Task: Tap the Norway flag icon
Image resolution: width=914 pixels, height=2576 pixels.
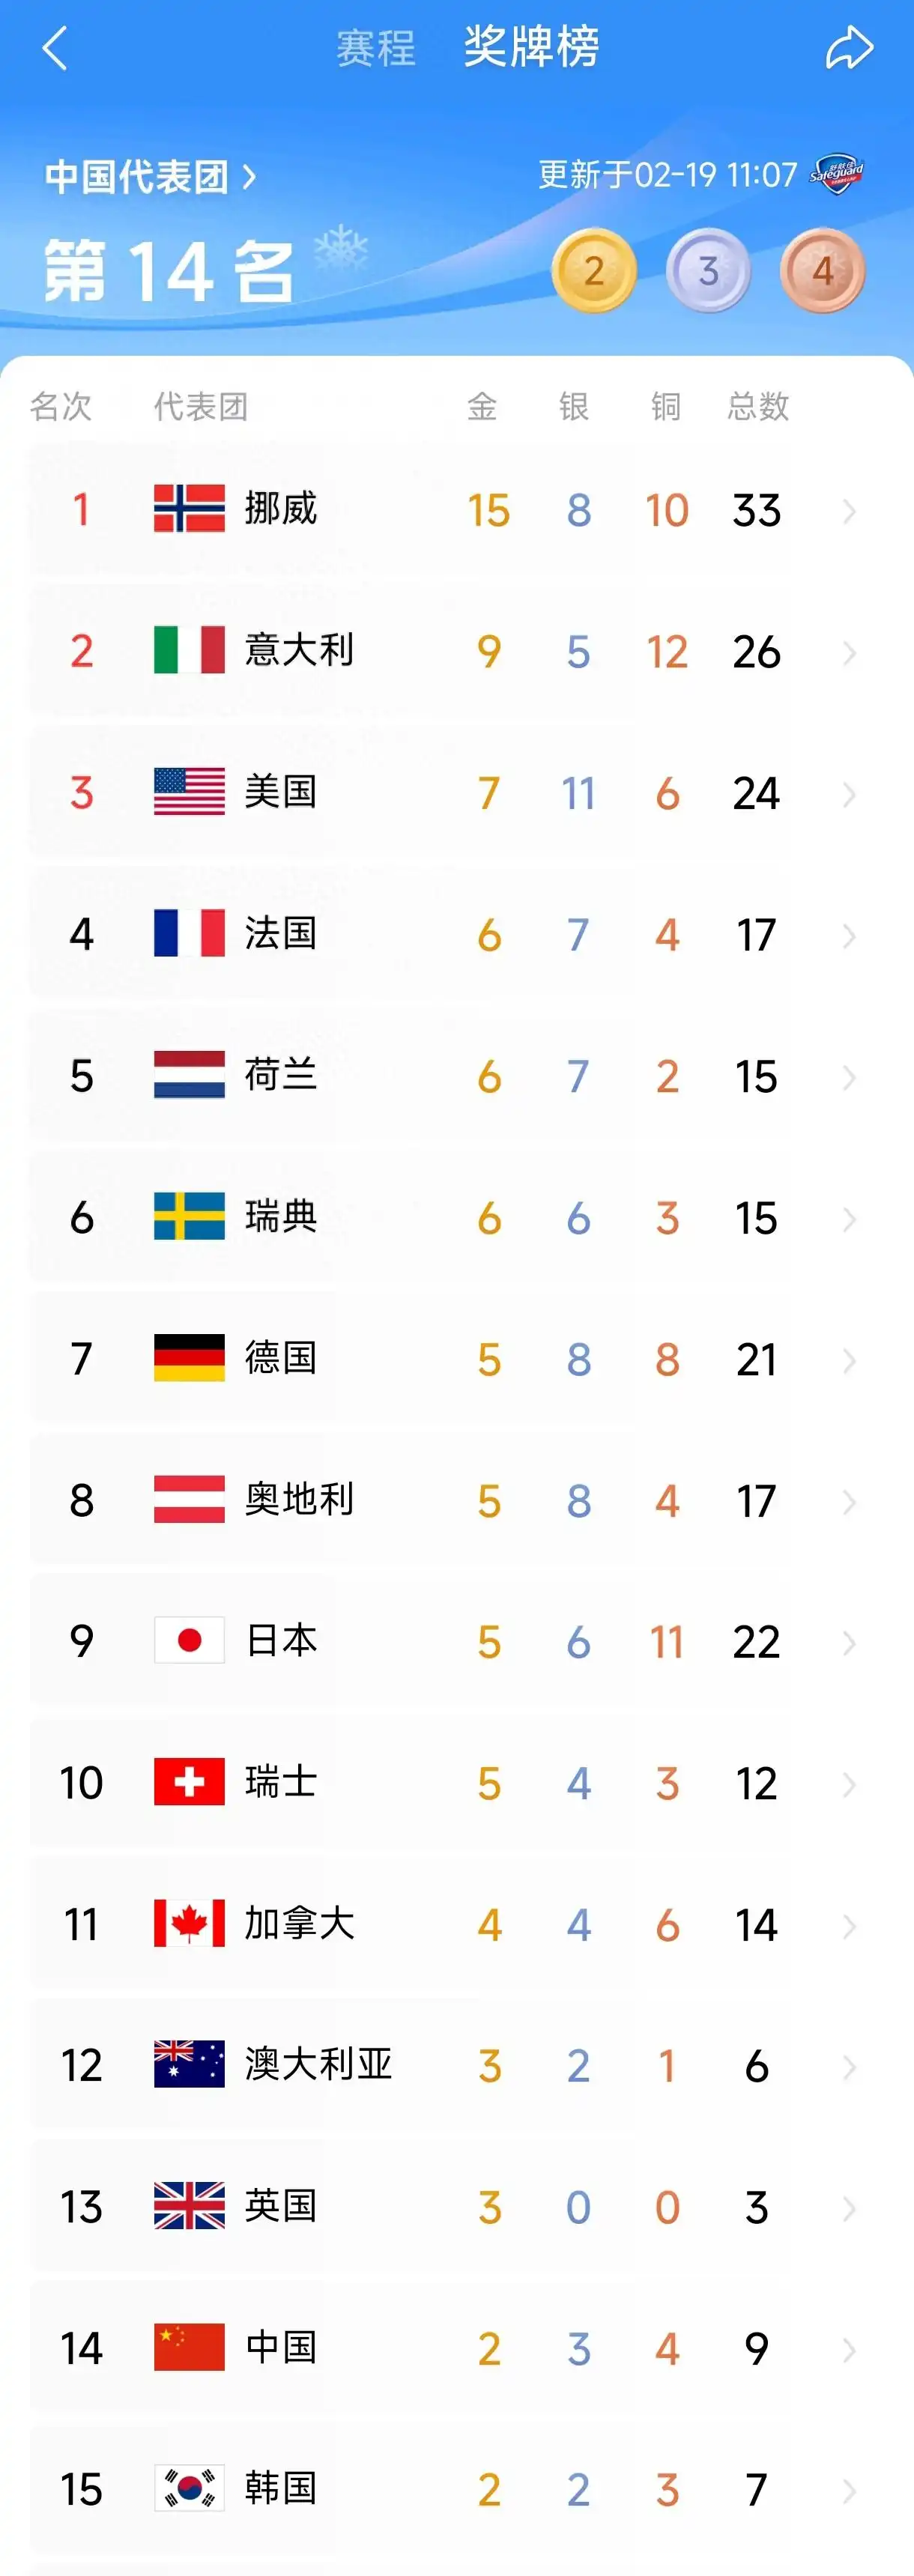Action: 189,509
